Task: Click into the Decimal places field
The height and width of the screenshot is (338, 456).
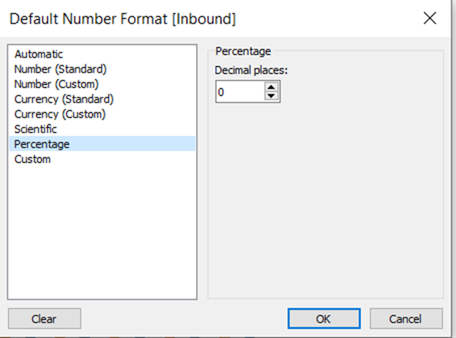Action: 239,92
